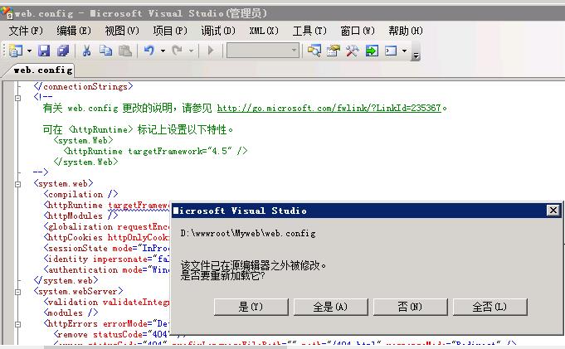The image size is (565, 349).
Task: Open the 项目(P) menu
Action: pyautogui.click(x=170, y=31)
